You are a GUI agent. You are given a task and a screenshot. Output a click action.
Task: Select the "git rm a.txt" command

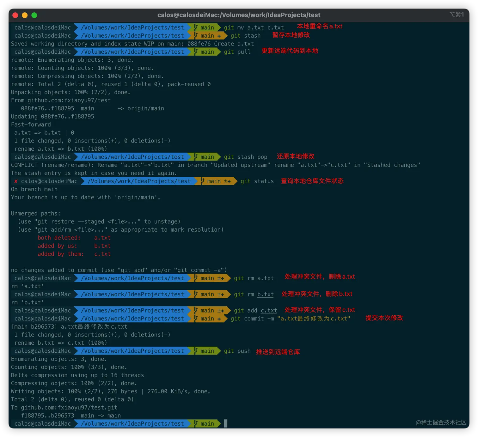tap(254, 278)
